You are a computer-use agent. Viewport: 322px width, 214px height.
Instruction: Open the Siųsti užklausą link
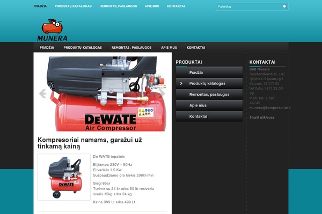pos(262,117)
